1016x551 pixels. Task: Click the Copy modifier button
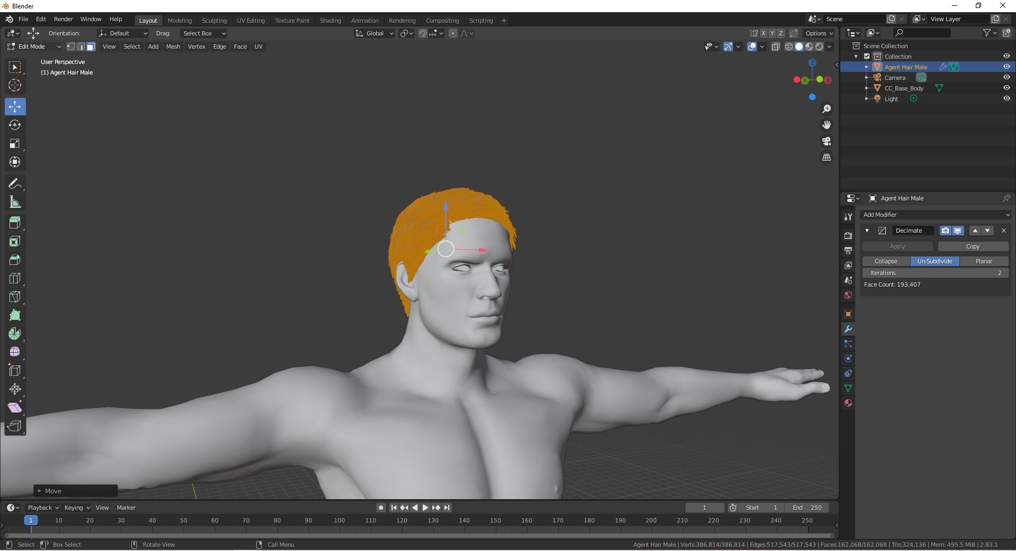[x=973, y=246]
